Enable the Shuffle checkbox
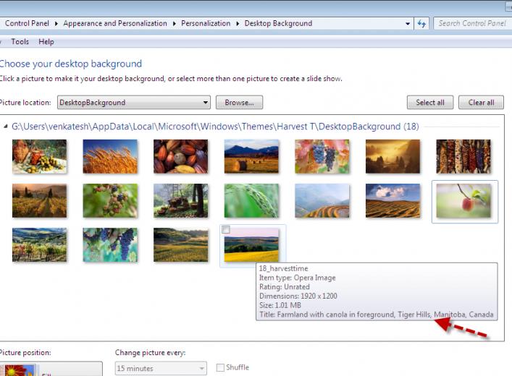Screen dimensions: 512x376 click(x=220, y=367)
